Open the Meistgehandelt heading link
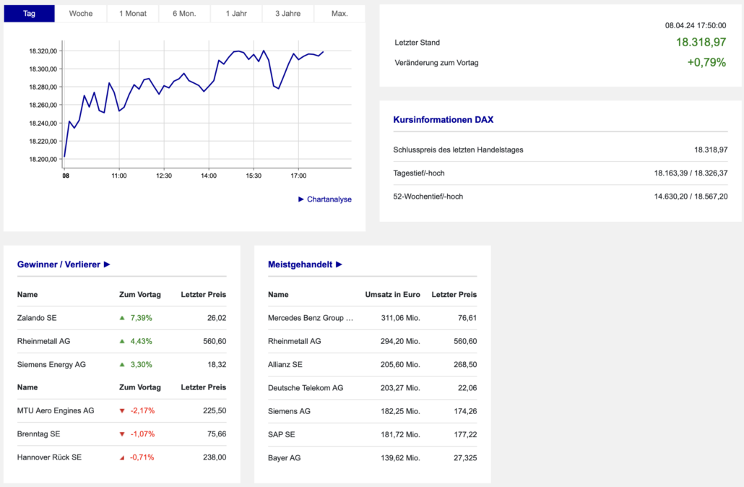 click(x=300, y=264)
